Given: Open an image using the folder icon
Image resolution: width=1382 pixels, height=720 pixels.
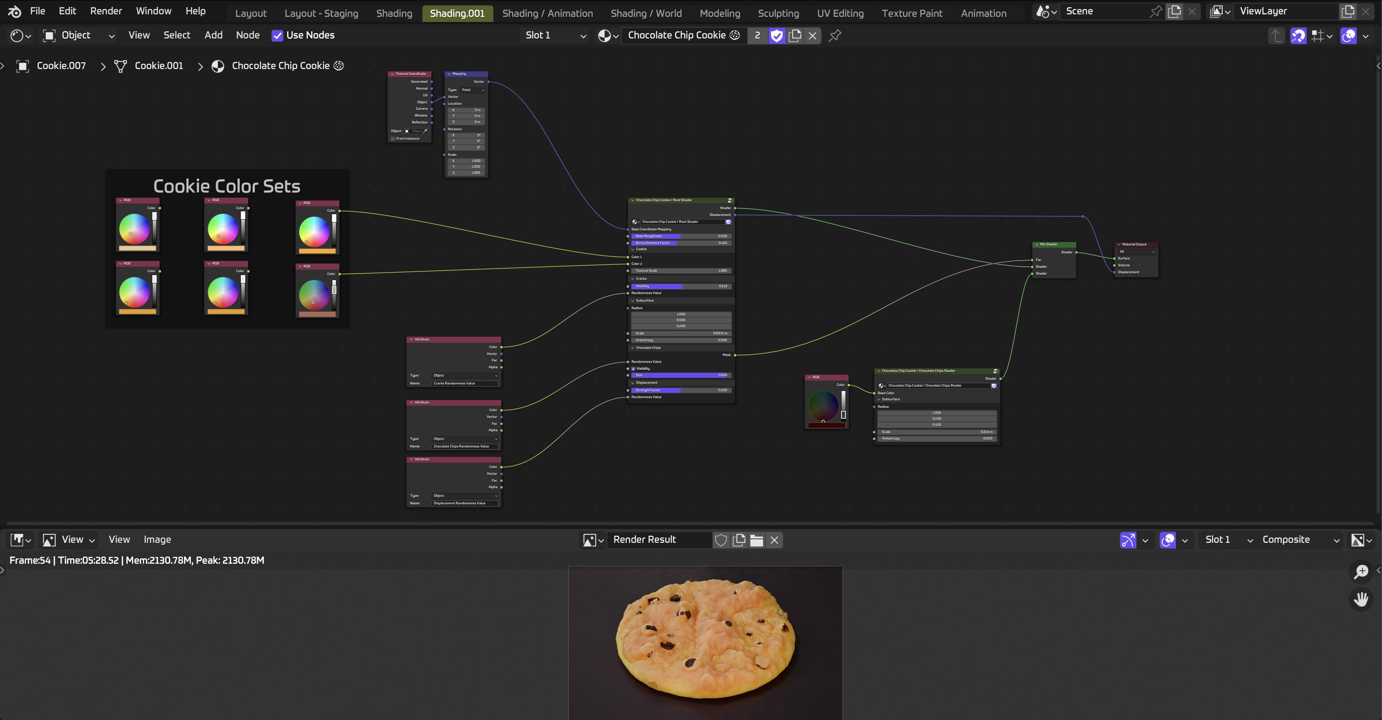Looking at the screenshot, I should coord(757,540).
